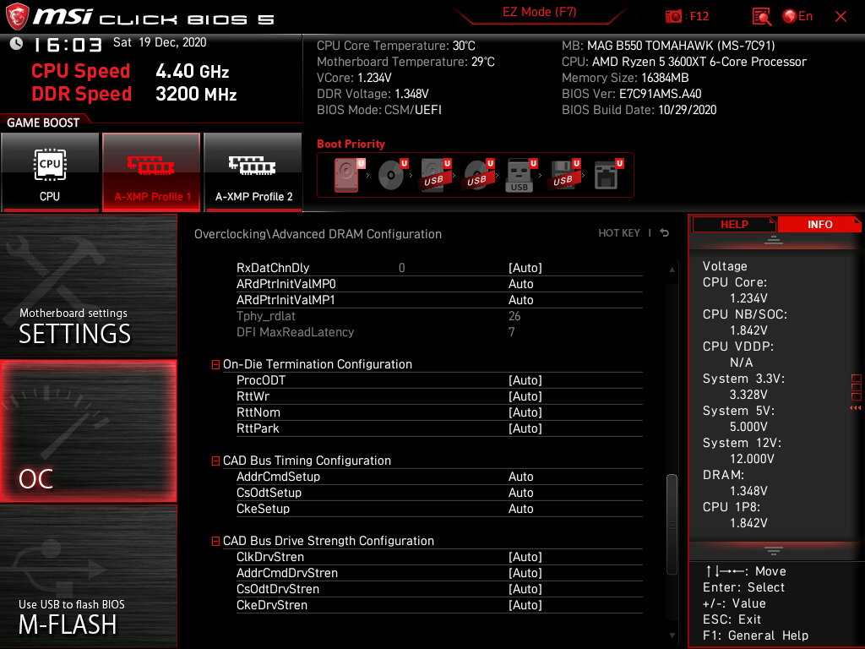Select the USB floppy boot device icon
Screen dimensions: 865x649
pyautogui.click(x=564, y=175)
